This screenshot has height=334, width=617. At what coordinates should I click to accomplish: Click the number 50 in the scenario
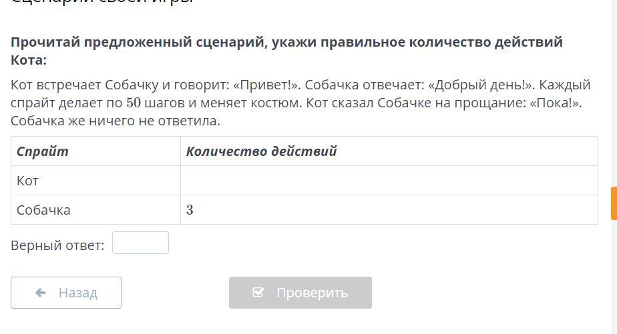tap(134, 103)
